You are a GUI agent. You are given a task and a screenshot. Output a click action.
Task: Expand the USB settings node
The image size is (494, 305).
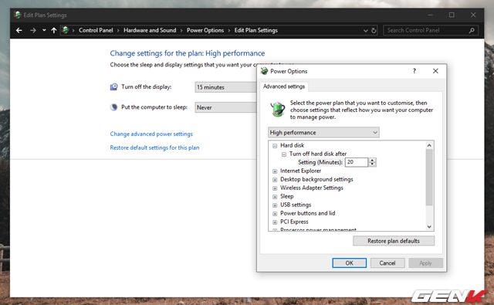(x=275, y=205)
